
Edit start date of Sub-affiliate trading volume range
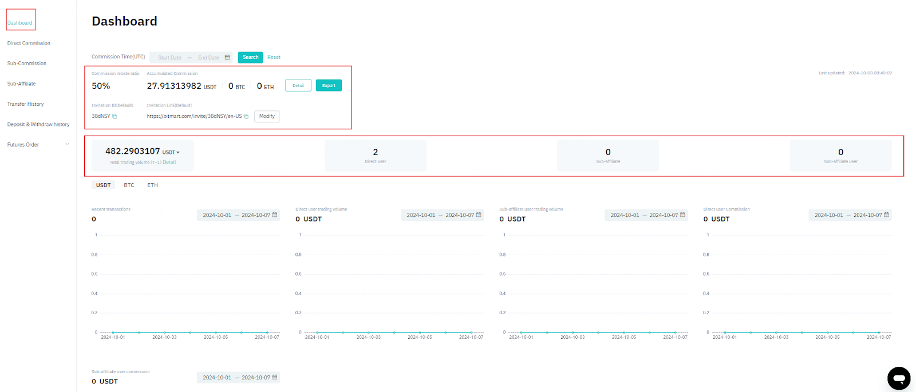625,215
